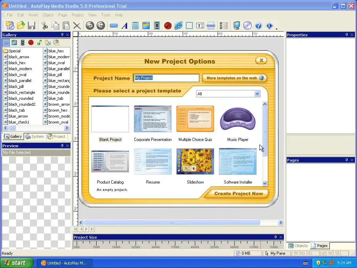Image resolution: width=357 pixels, height=268 pixels.
Task: Click the Paste clipboard icon
Action: [x=66, y=25]
